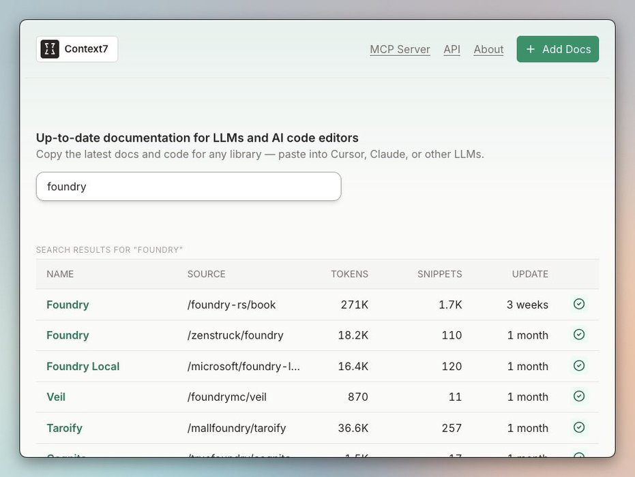Click the SNIPPETS column header
This screenshot has height=477, width=635.
[x=440, y=274]
